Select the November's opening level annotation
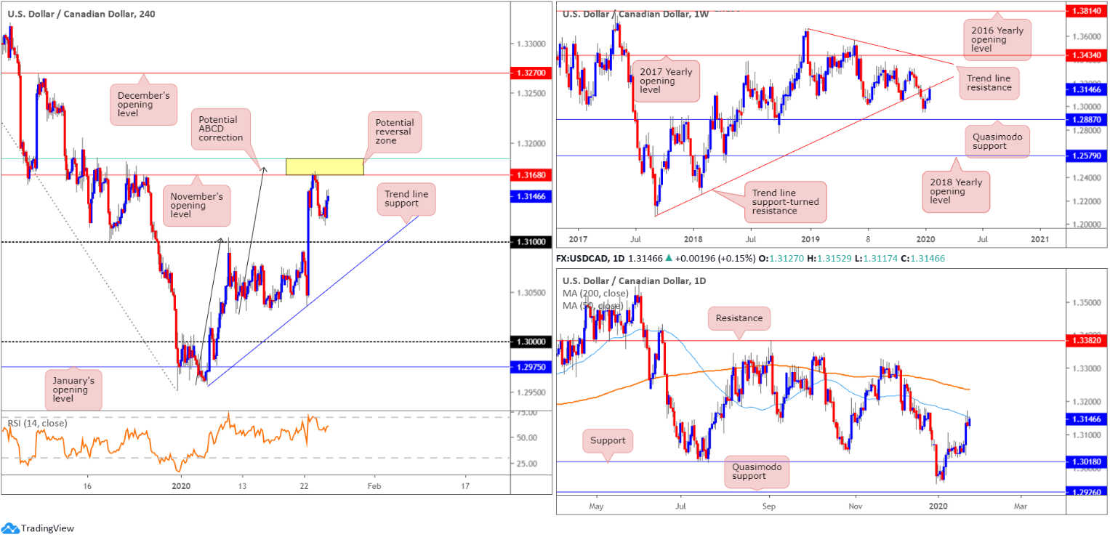1110x537 pixels. pos(196,206)
